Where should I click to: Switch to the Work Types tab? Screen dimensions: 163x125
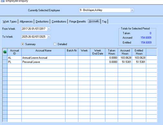pyautogui.click(x=10, y=22)
